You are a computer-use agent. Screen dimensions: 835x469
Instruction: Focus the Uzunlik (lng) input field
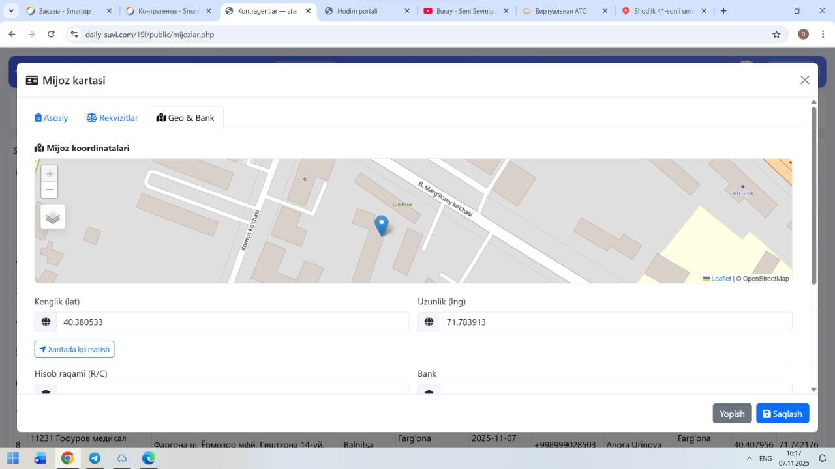coord(615,322)
